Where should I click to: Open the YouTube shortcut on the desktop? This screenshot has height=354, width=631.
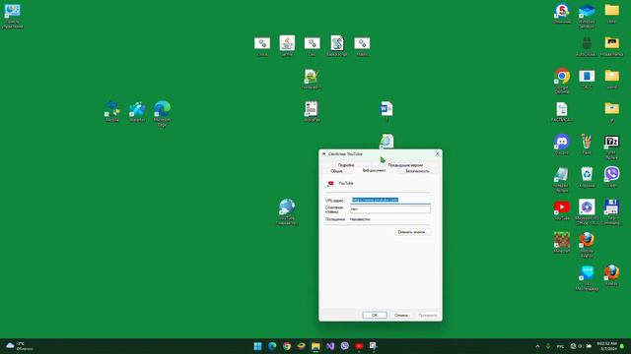[562, 207]
